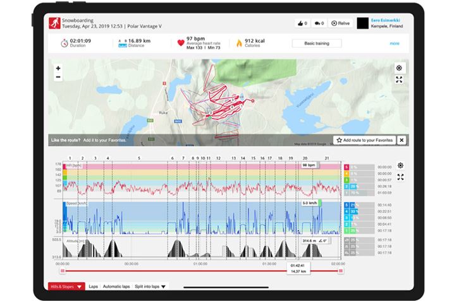Switch to the Laps tab
The height and width of the screenshot is (301, 452).
[93, 286]
